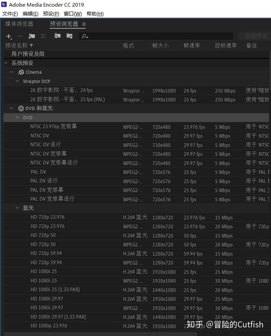Select the 用户预设及组 row
This screenshot has width=271, height=336.
(136, 54)
